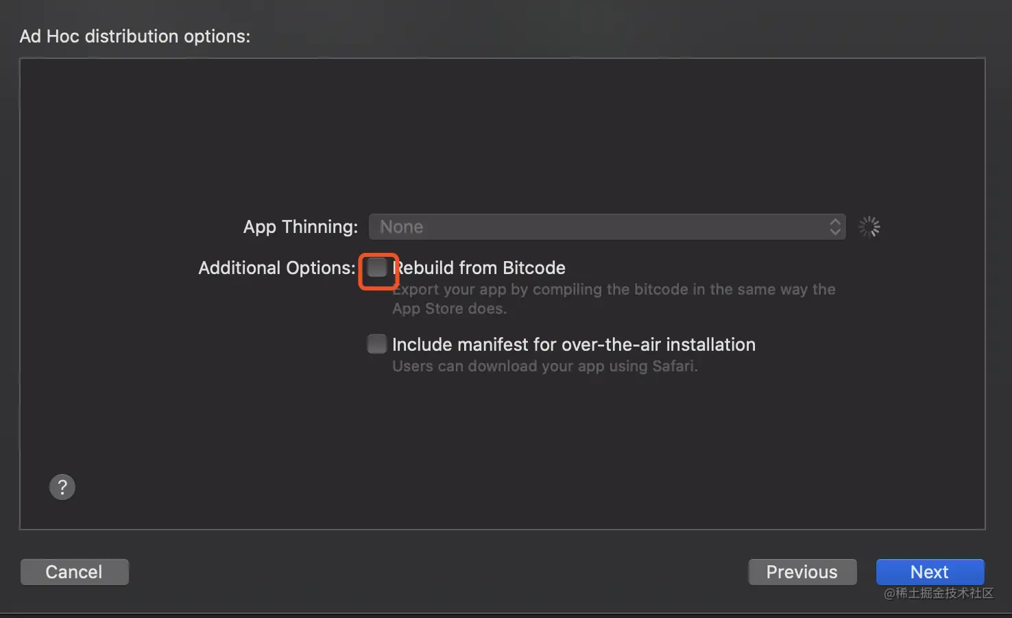1012x618 pixels.
Task: Click the up-down arrows on App Thinning
Action: point(834,227)
